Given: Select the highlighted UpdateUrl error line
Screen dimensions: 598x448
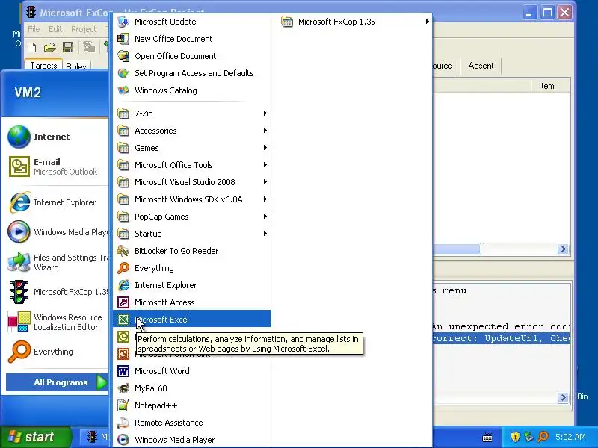Looking at the screenshot, I should click(500, 338).
